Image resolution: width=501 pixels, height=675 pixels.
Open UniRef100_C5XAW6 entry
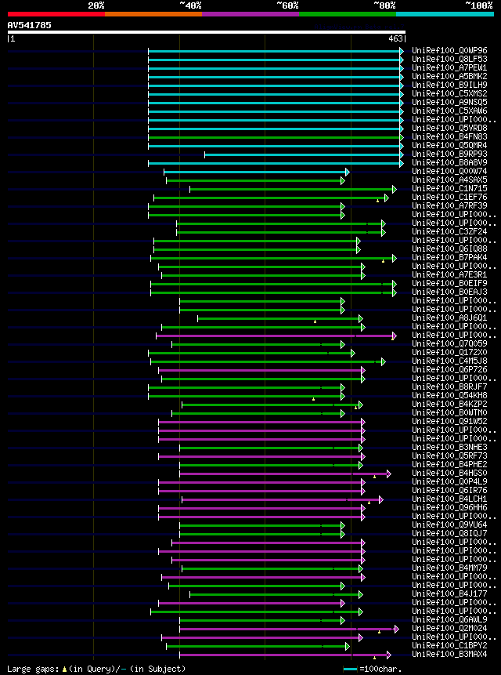(449, 111)
